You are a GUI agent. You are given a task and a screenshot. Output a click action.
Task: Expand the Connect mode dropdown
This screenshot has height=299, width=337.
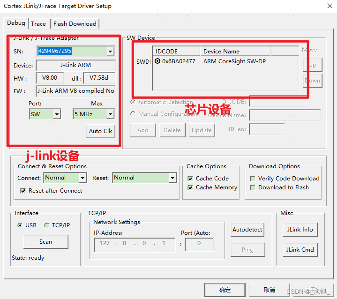point(82,178)
